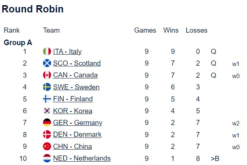
Task: Open the DEN - Denmark team link
Action: click(77, 135)
